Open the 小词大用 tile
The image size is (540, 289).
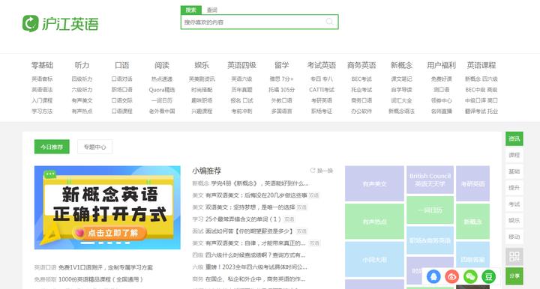click(x=374, y=259)
